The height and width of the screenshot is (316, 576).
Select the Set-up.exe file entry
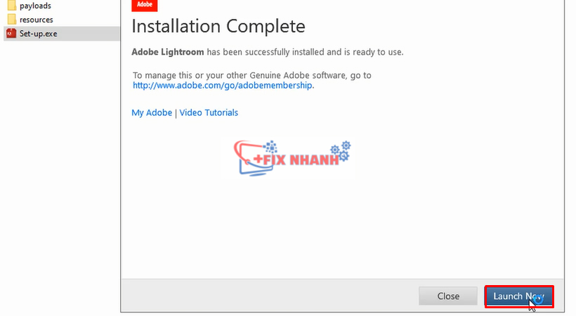[62, 34]
